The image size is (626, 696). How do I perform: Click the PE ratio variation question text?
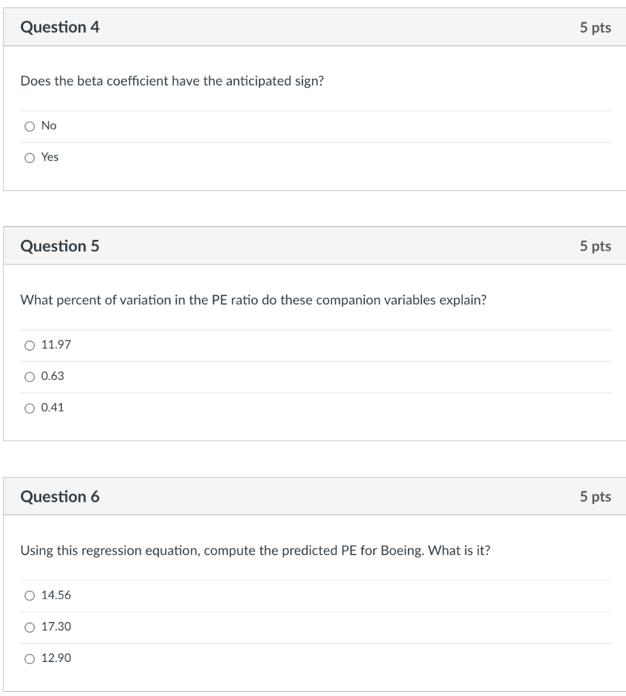pyautogui.click(x=253, y=300)
